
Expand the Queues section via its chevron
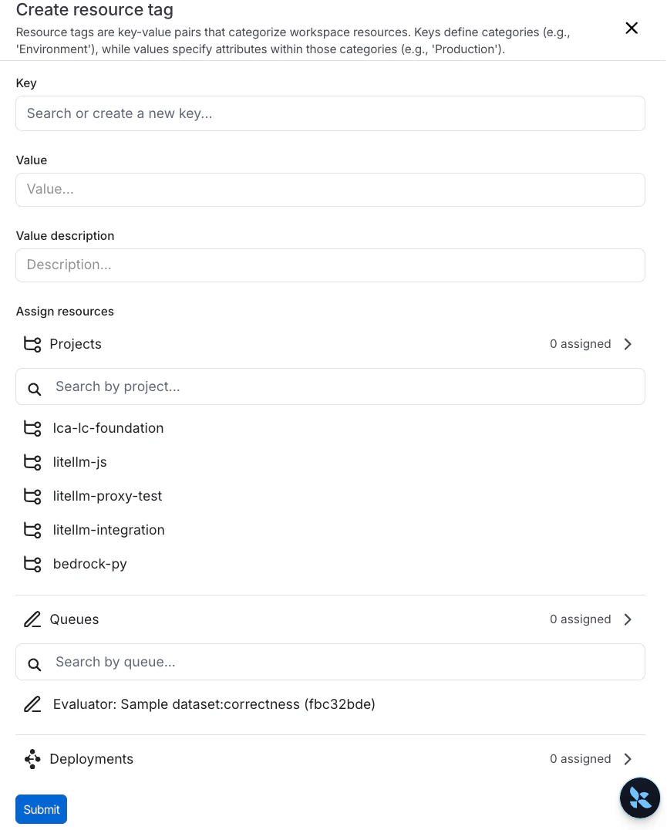(x=628, y=619)
